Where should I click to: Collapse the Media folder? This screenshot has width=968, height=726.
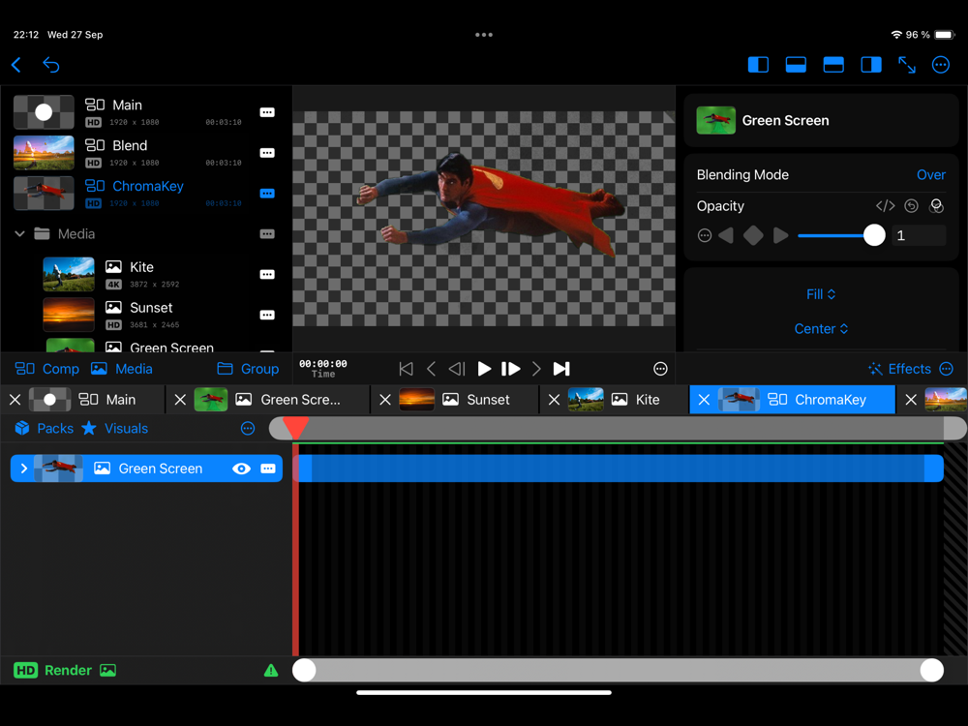(19, 234)
